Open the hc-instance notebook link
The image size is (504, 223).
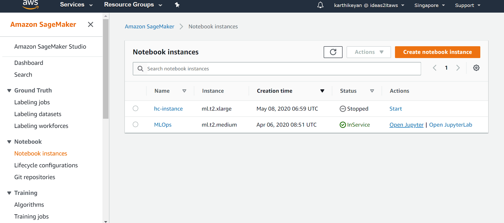point(168,109)
